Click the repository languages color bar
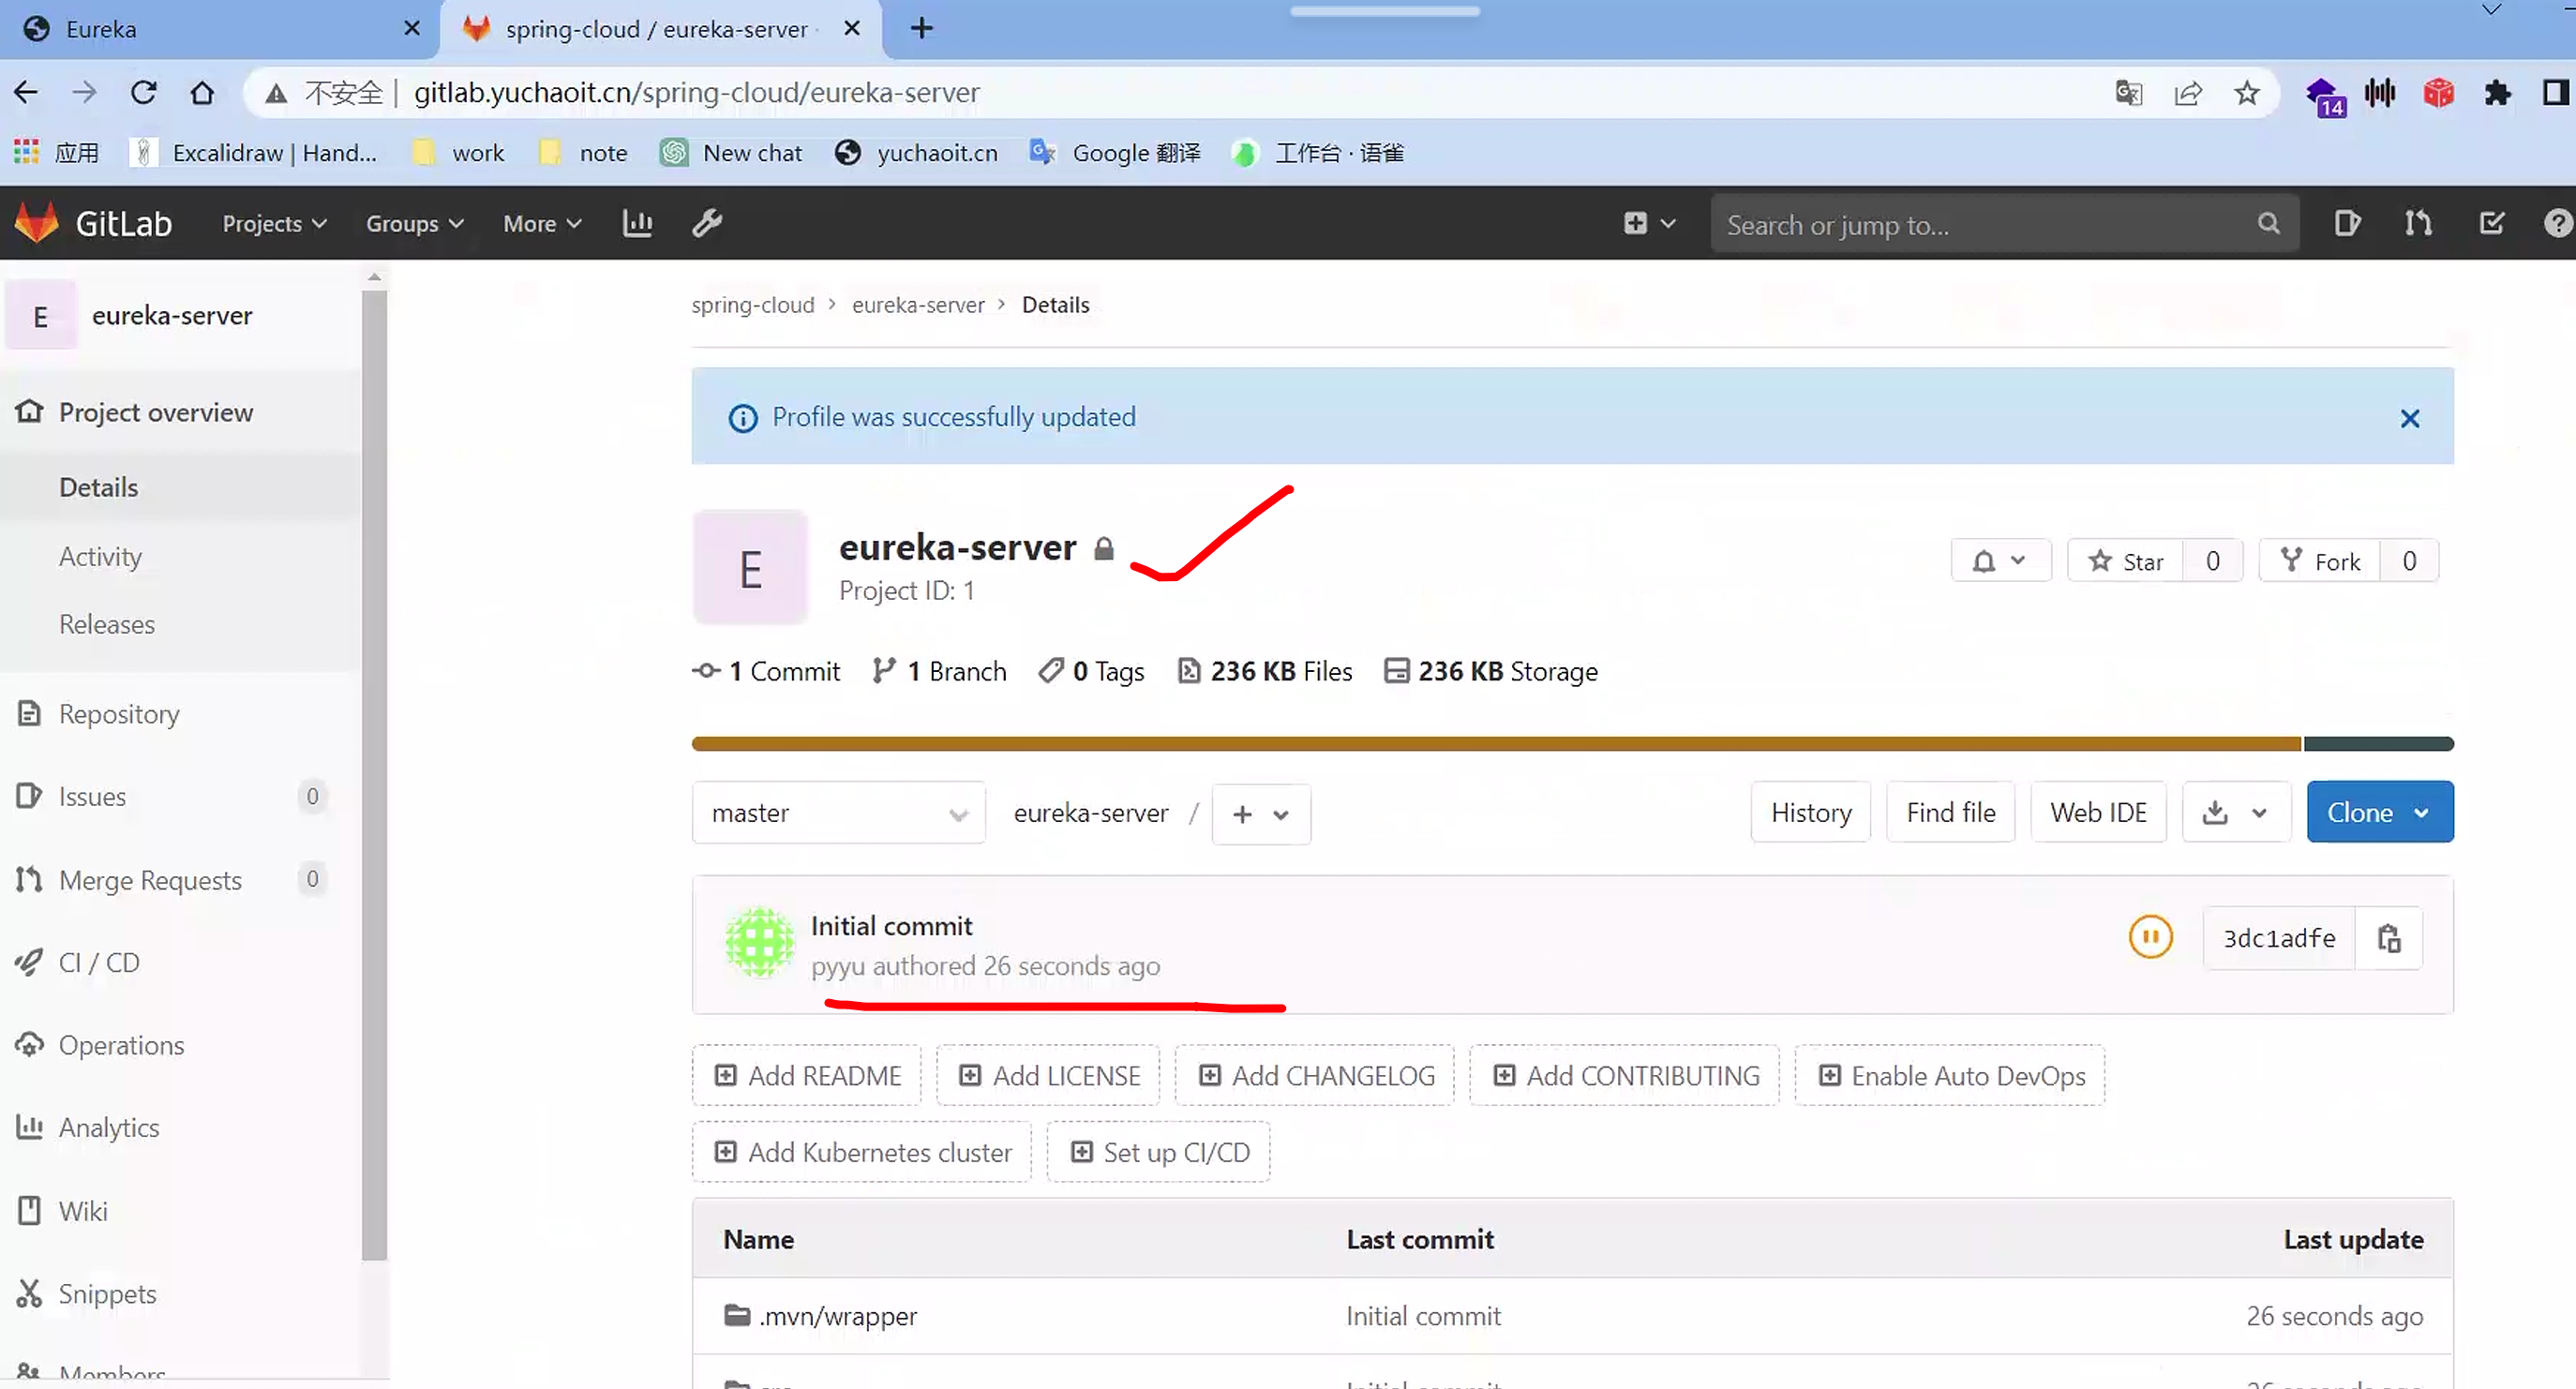The width and height of the screenshot is (2576, 1389). (x=1500, y=743)
